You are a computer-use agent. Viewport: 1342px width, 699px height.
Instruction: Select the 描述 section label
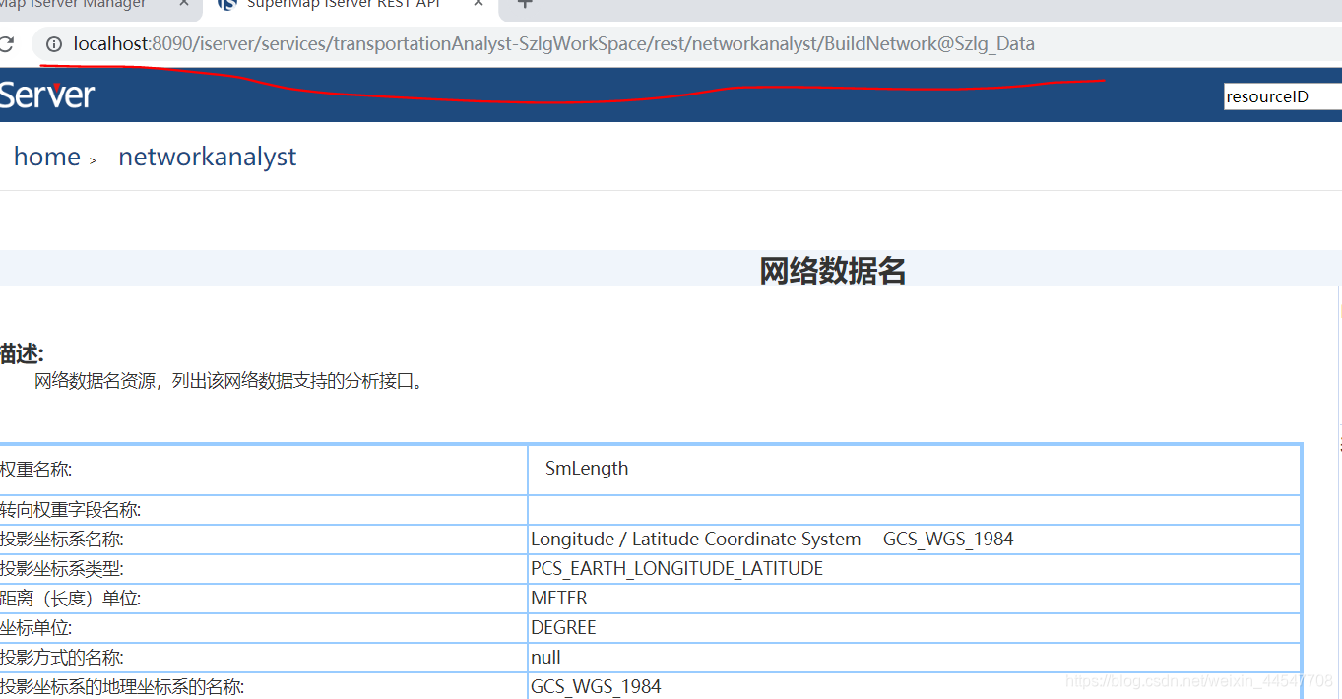tap(22, 354)
